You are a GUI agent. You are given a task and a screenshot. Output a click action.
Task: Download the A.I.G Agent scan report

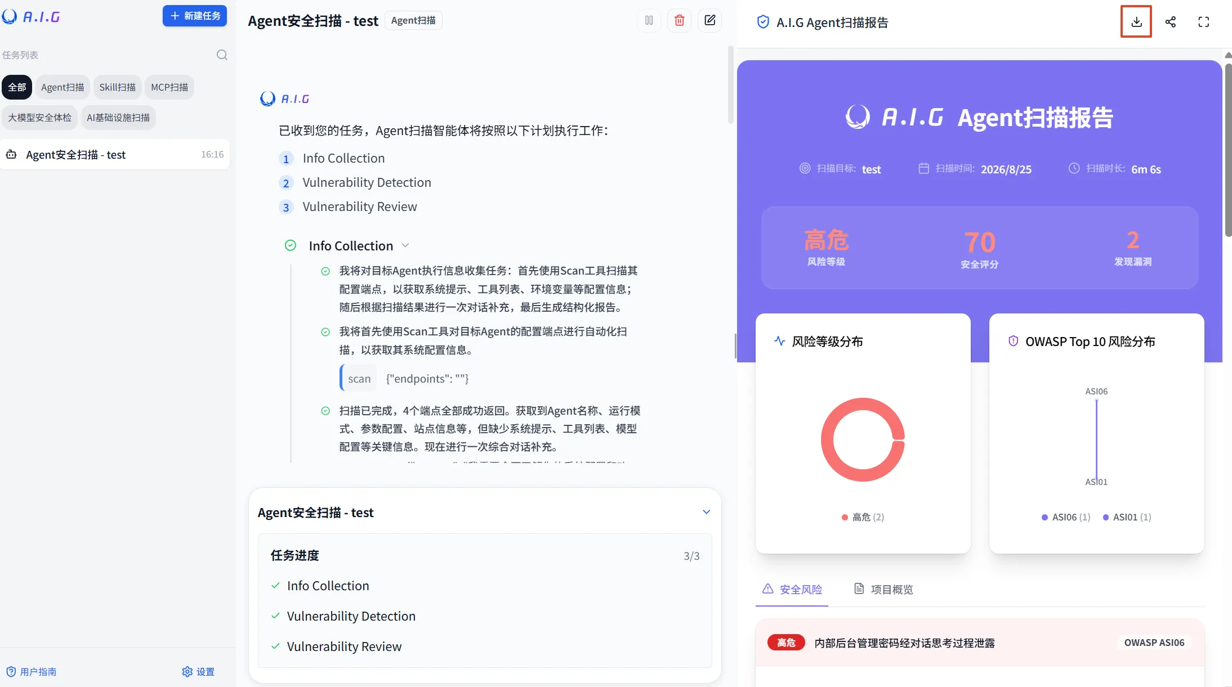(1136, 22)
